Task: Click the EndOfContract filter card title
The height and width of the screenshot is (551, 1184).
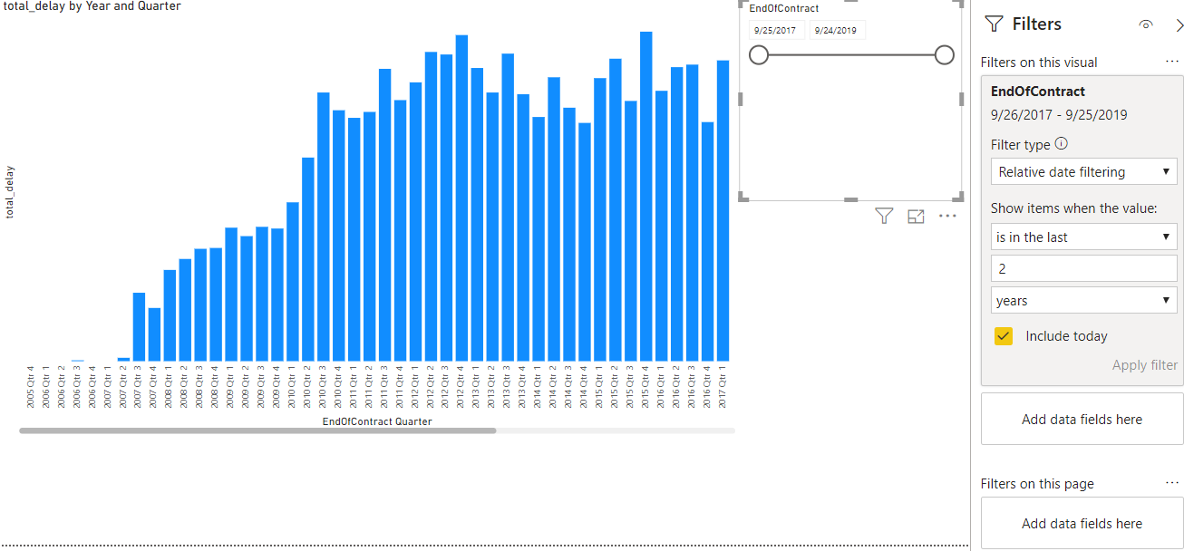Action: (1037, 92)
